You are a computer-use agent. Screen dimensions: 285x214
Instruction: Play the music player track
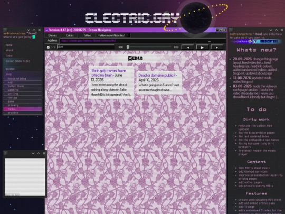coord(202,48)
